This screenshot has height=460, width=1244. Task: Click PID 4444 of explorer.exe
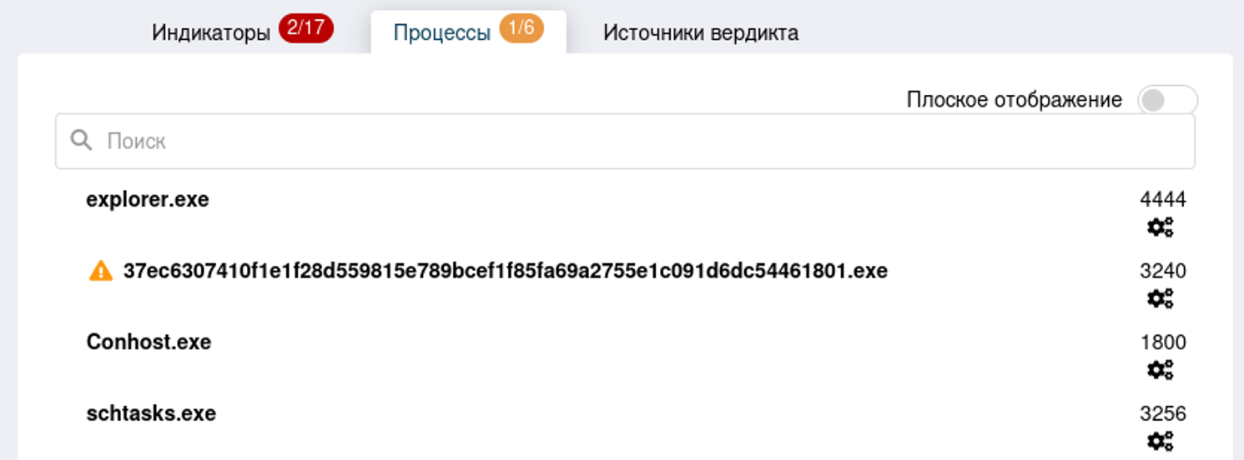tap(1162, 199)
